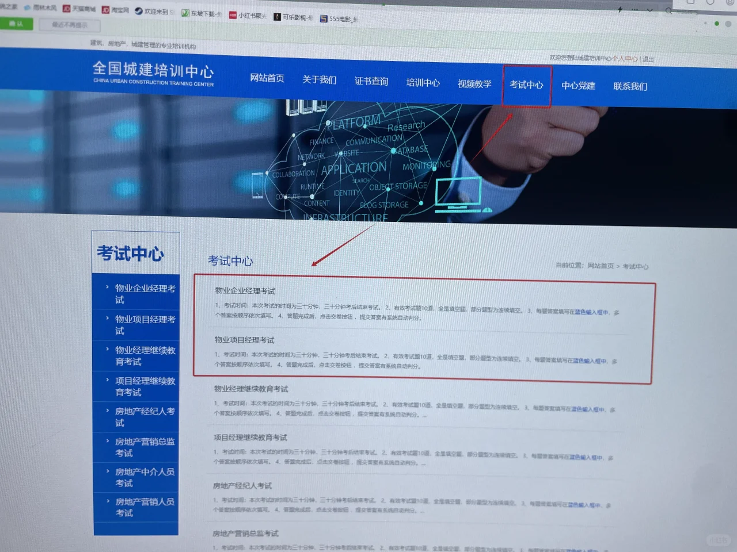Open the 物业项目经理考试 heading in the exam list
The height and width of the screenshot is (552, 737).
tap(245, 340)
